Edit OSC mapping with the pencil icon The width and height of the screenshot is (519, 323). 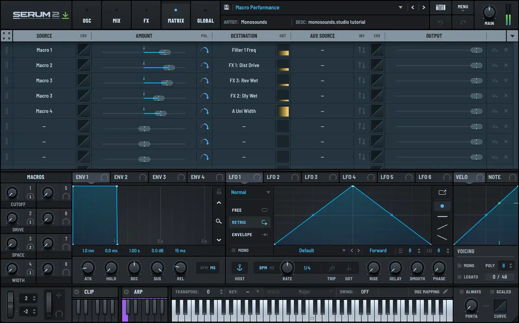[x=445, y=292]
